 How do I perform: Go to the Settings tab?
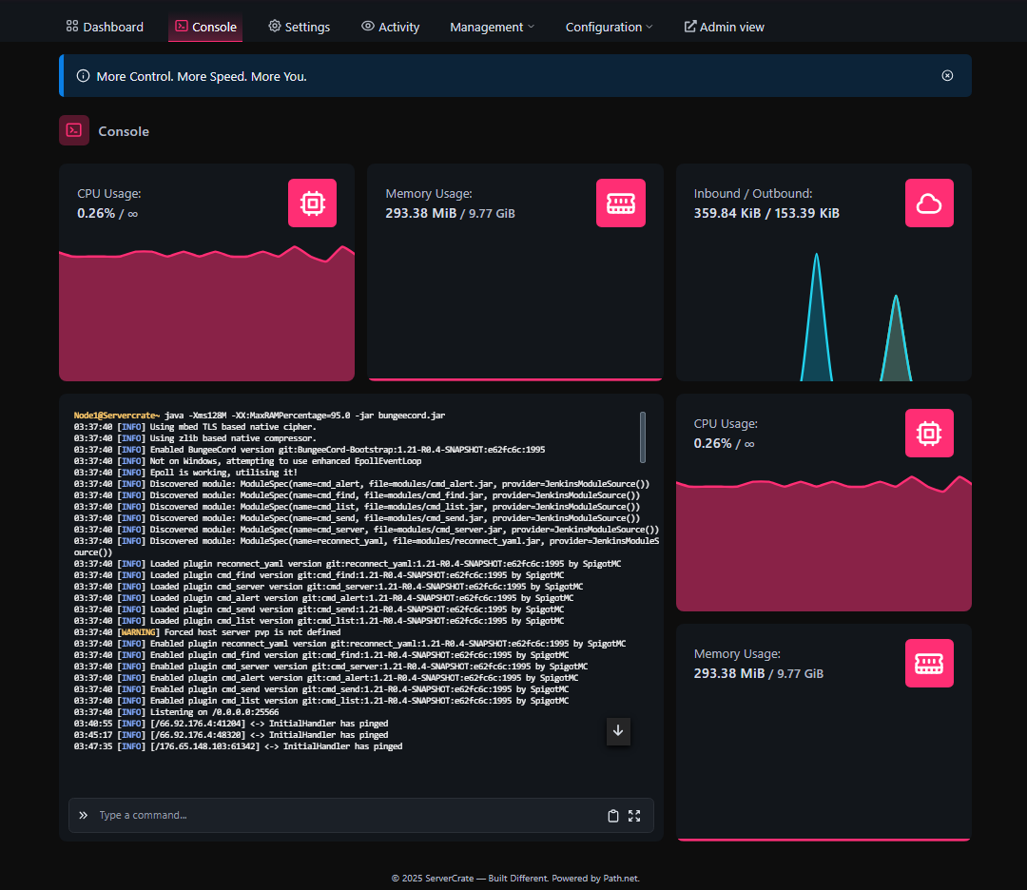point(300,27)
